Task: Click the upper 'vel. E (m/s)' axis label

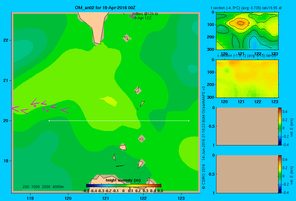Action: [x=292, y=128]
